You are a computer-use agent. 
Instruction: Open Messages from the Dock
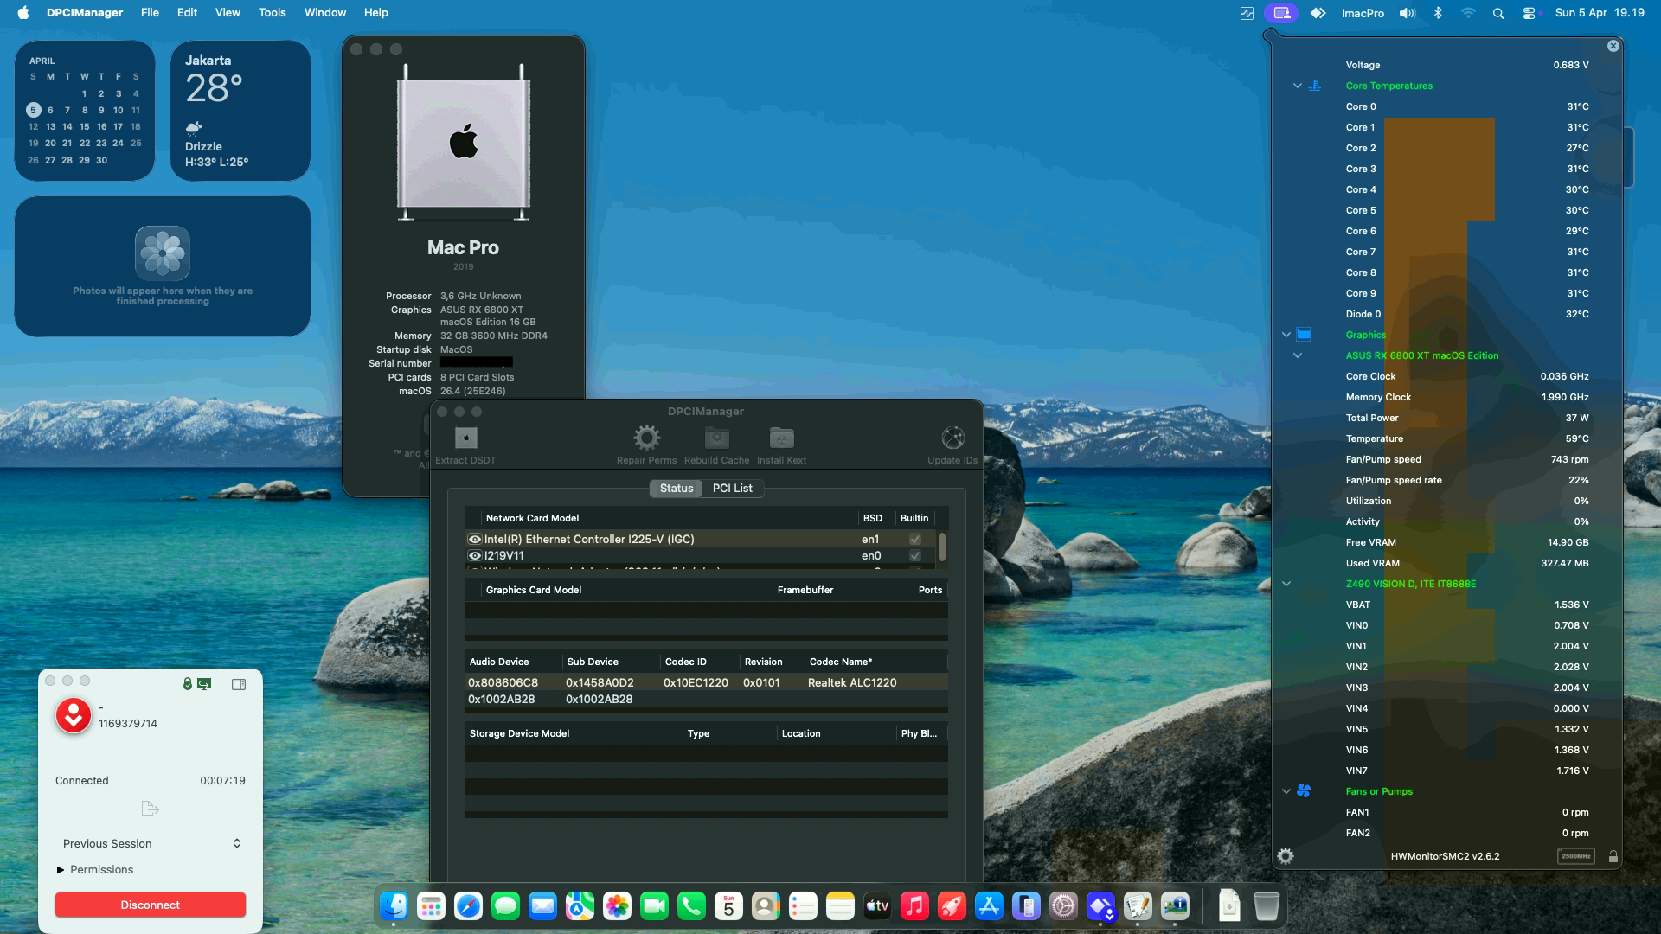[505, 905]
